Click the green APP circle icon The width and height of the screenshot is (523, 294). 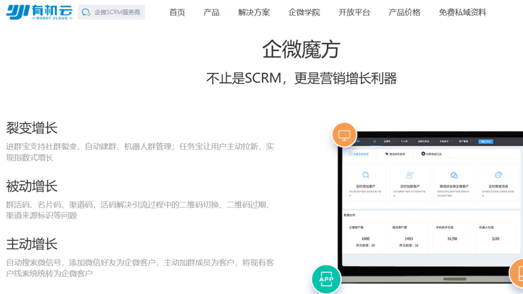click(326, 279)
